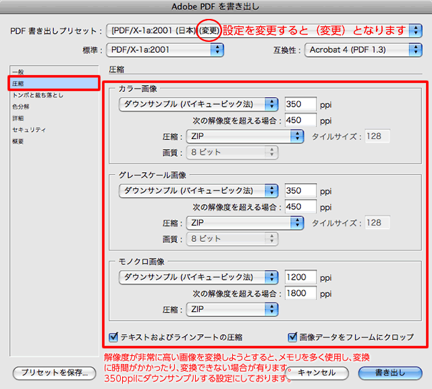Open カラー画像 圧縮 ZIP dropdown
The height and width of the screenshot is (389, 432).
(245, 136)
